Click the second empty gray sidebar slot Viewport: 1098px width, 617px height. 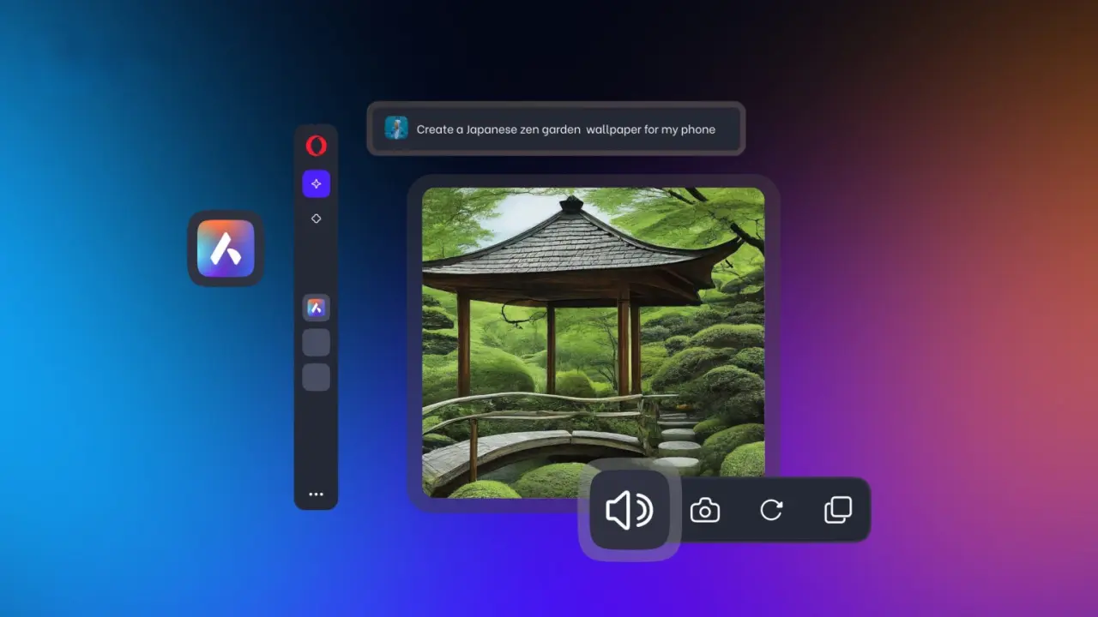coord(316,377)
